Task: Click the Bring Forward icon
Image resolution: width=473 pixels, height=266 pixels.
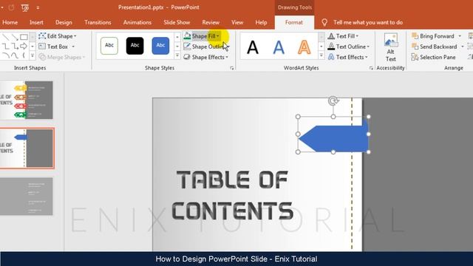Action: [415, 36]
